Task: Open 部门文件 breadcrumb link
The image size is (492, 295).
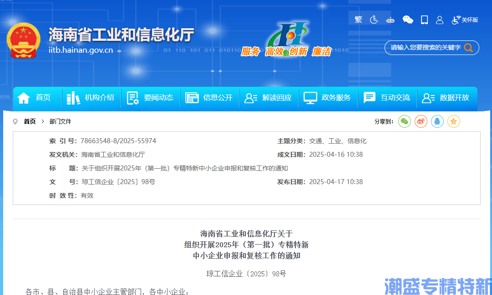Action: [60, 121]
